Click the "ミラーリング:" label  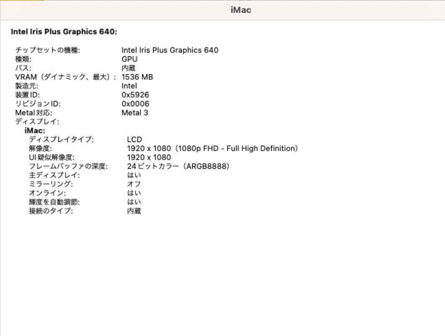(51, 184)
